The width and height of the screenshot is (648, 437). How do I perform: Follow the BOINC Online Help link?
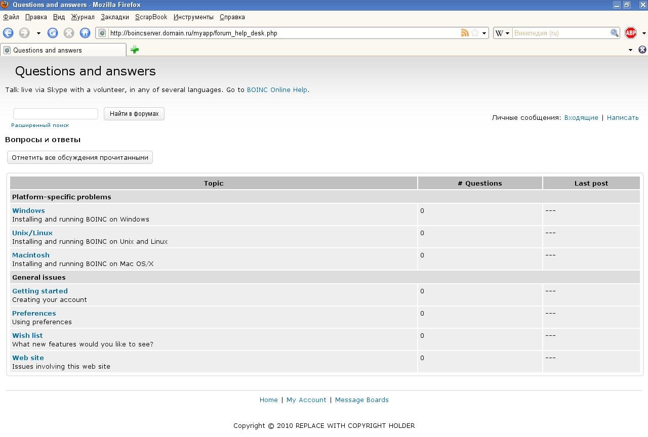pos(277,90)
